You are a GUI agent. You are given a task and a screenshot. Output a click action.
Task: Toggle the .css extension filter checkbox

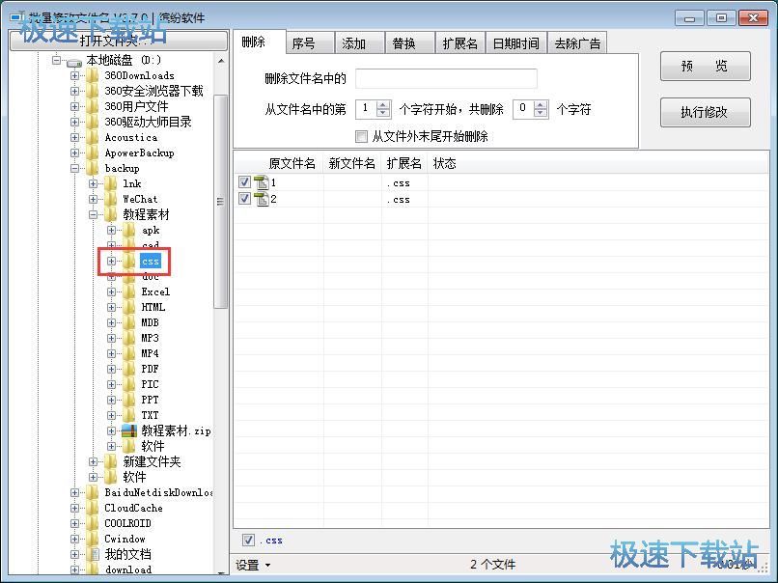coord(248,540)
